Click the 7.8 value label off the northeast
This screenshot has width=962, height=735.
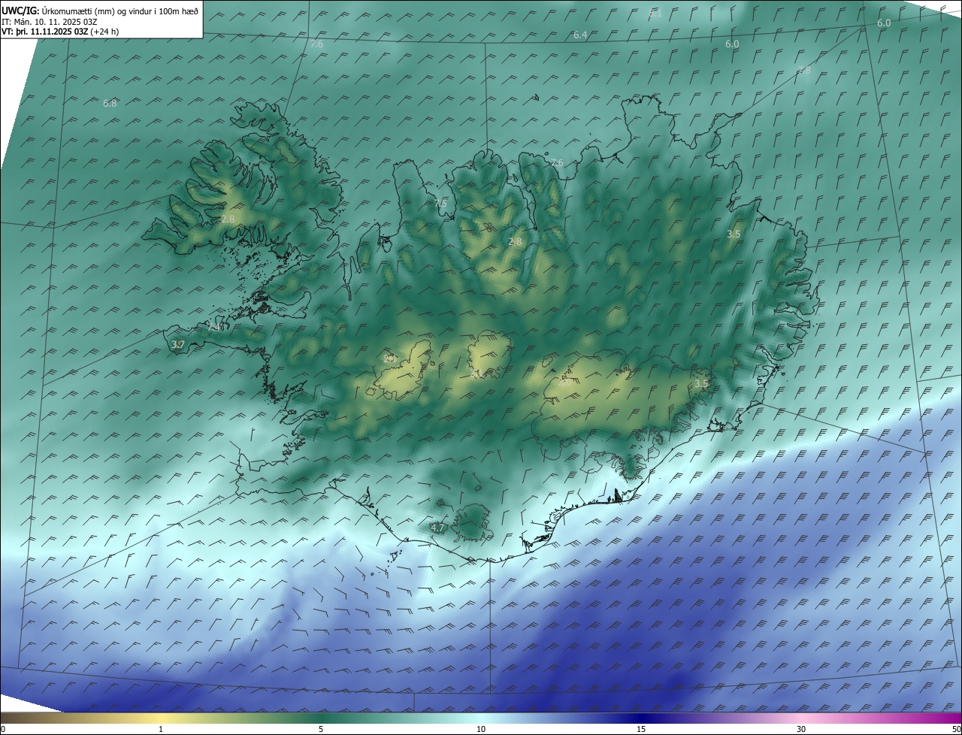804,71
